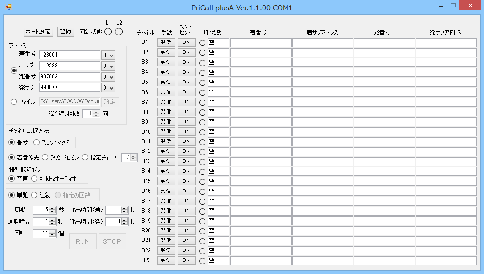The image size is (484, 274).
Task: Click the 着サブアドレス cell for channel B9
Action: pyautogui.click(x=322, y=122)
